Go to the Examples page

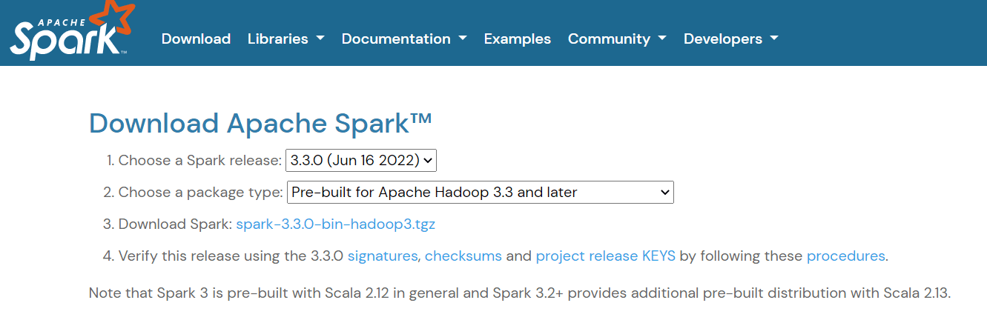pos(517,39)
